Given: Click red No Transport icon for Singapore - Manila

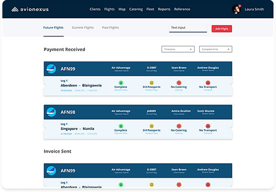Looking at the screenshot, I should (x=208, y=126).
